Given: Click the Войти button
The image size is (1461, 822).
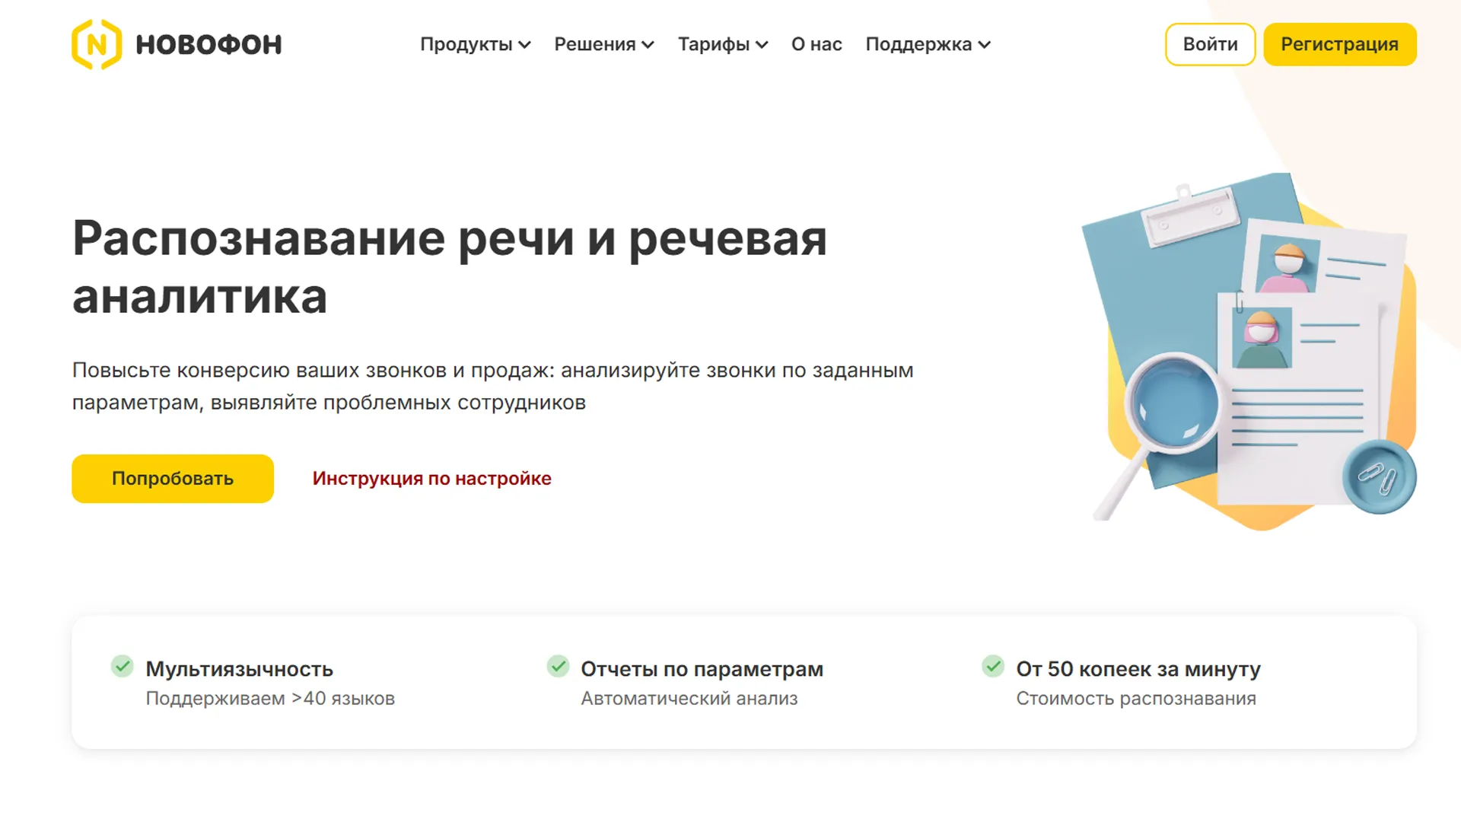Looking at the screenshot, I should (1210, 44).
